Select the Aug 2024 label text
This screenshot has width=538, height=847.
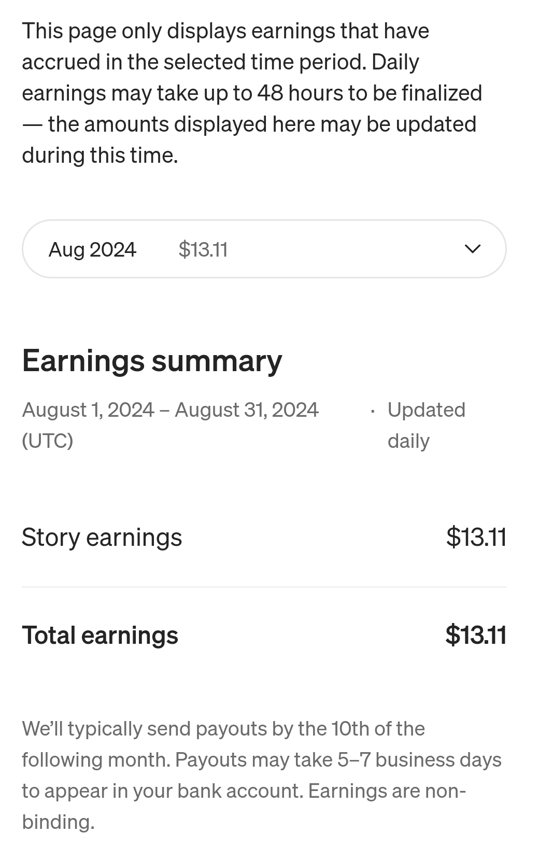click(92, 249)
